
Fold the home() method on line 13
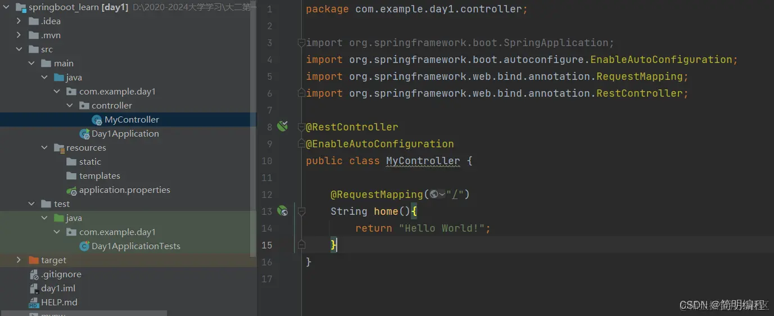302,211
